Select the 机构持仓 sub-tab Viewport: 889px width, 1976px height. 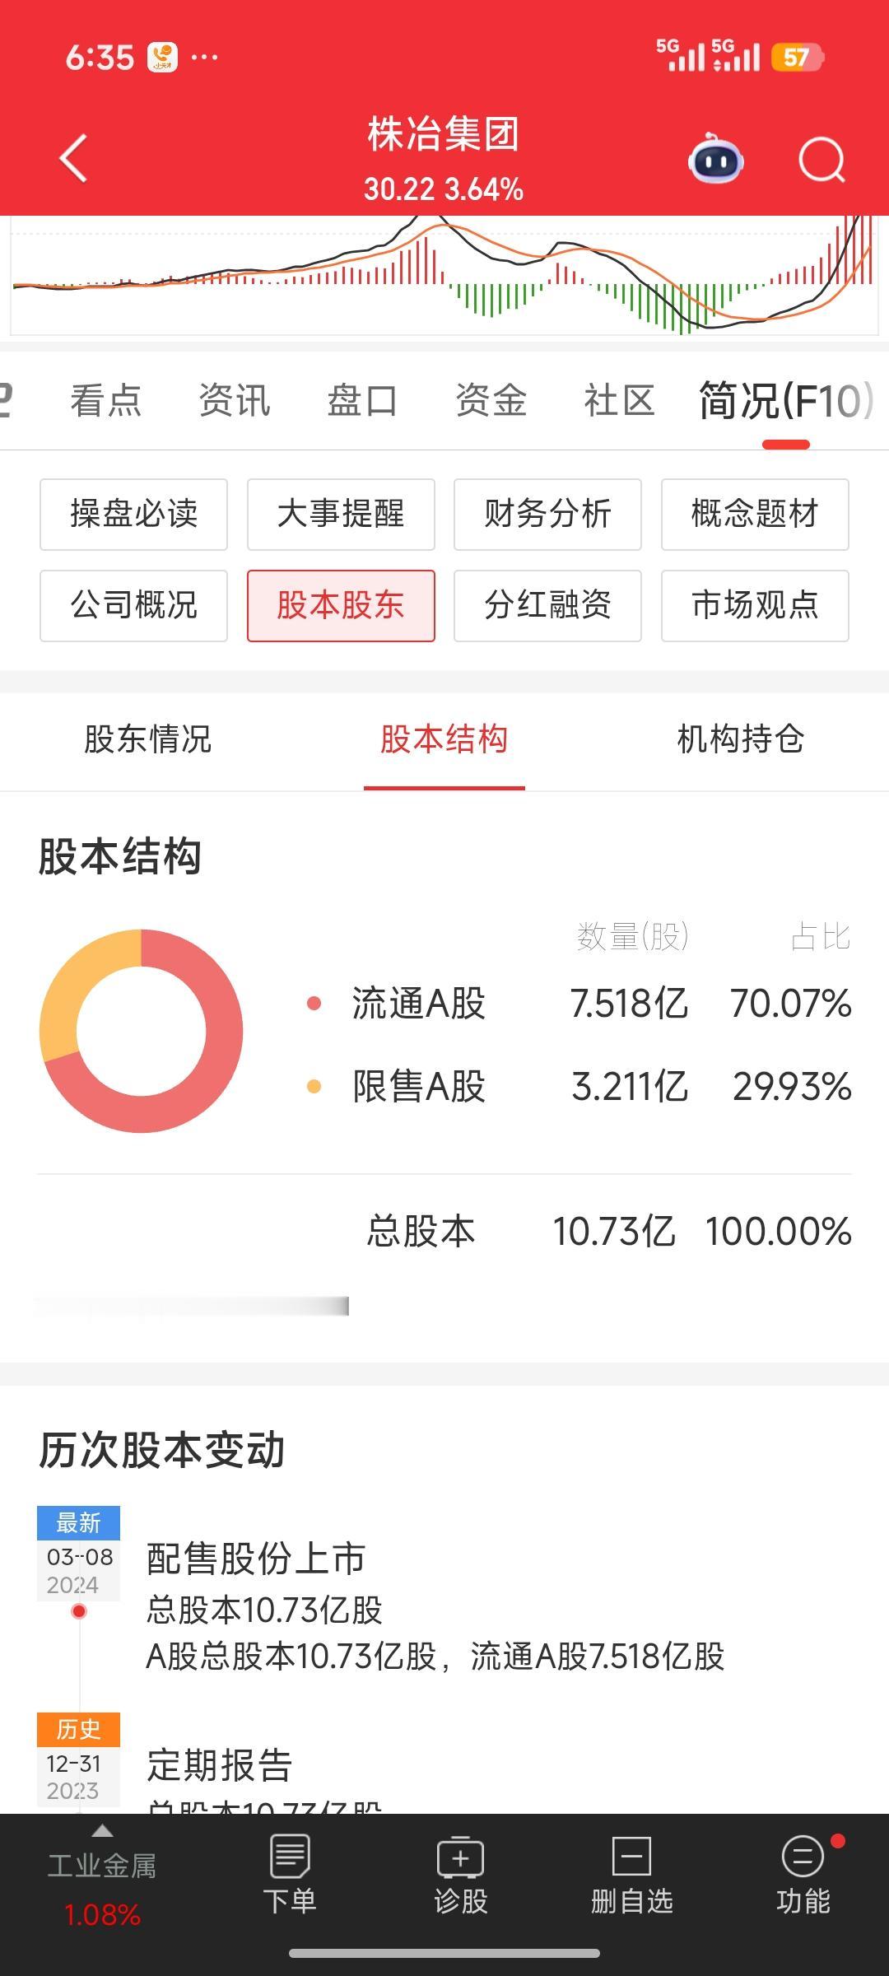tap(740, 739)
